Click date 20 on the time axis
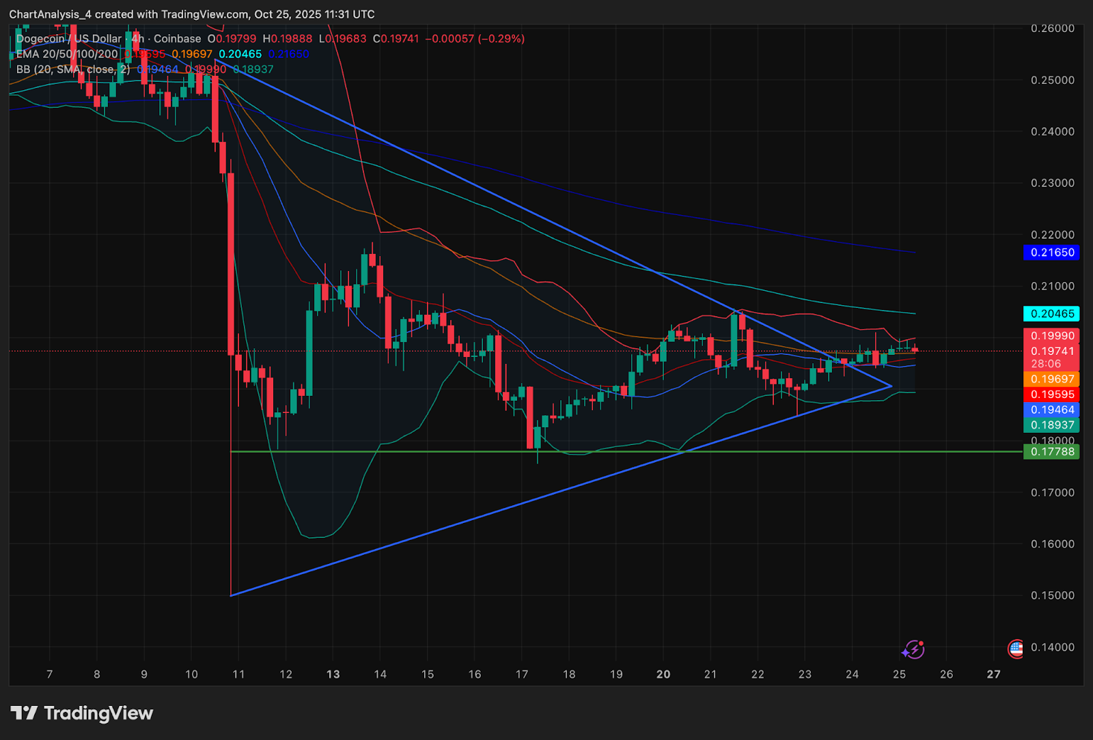1093x740 pixels. click(x=663, y=674)
